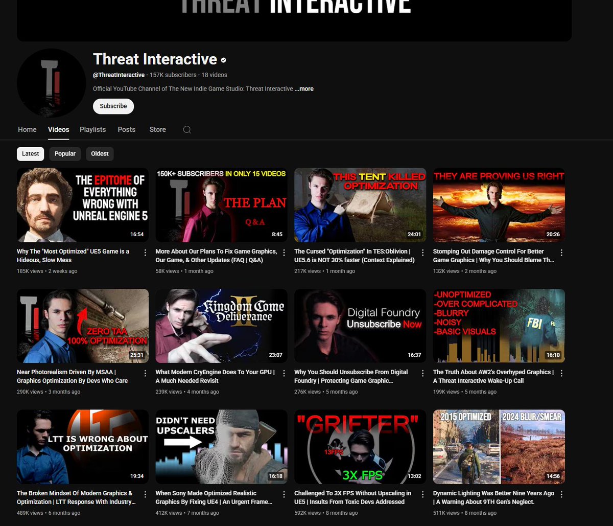Sort videos by Latest chip
This screenshot has width=613, height=526.
tap(31, 154)
